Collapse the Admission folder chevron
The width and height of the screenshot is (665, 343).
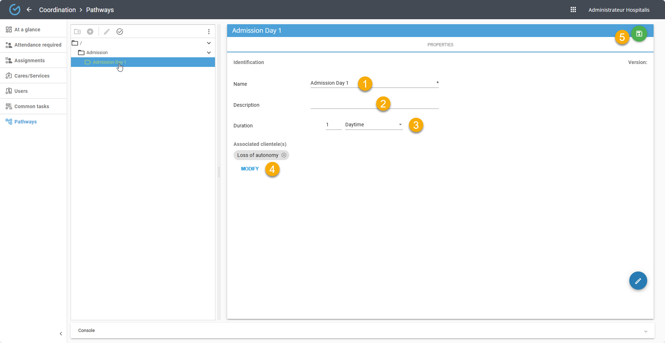point(209,53)
